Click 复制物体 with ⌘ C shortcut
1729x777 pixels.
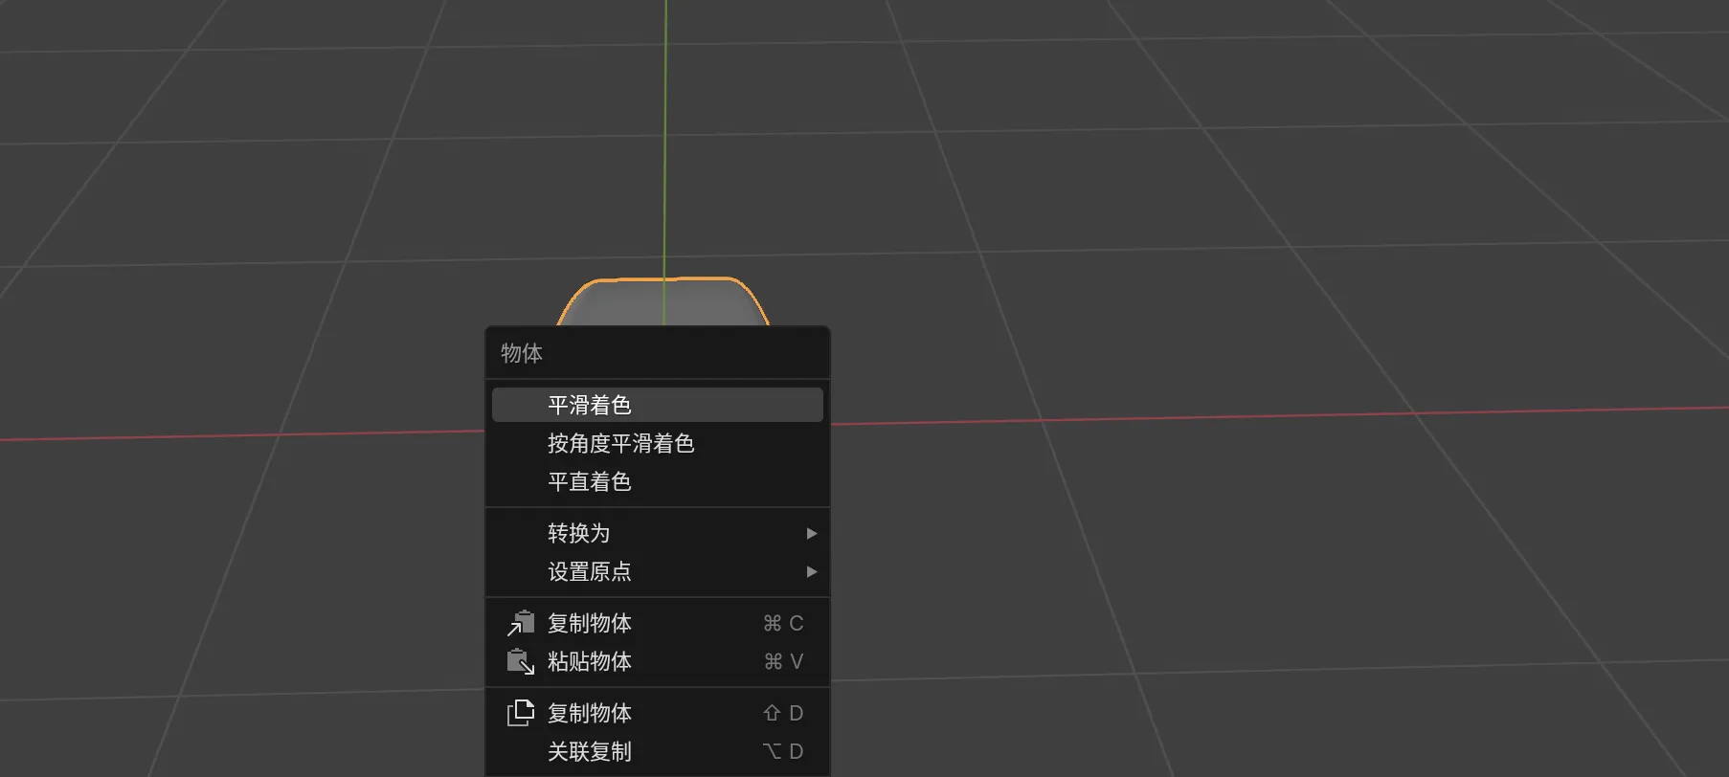coord(657,623)
